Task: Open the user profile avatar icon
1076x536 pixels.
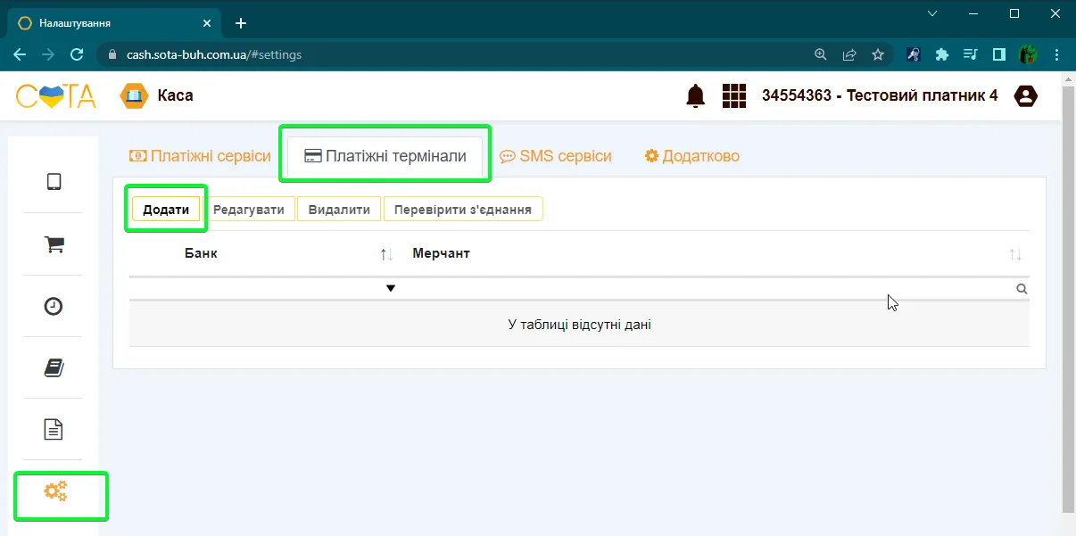Action: pyautogui.click(x=1026, y=95)
